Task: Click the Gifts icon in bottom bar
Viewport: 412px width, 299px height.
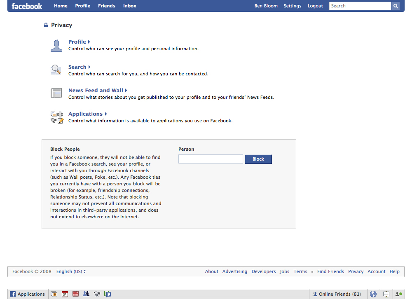Action: click(75, 294)
